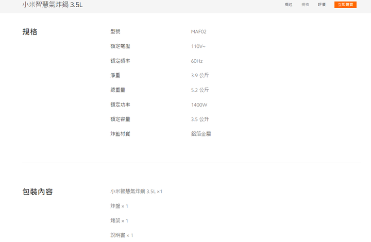This screenshot has height=242, width=371.
Task: Click the 額定頻率 label
Action: [120, 61]
